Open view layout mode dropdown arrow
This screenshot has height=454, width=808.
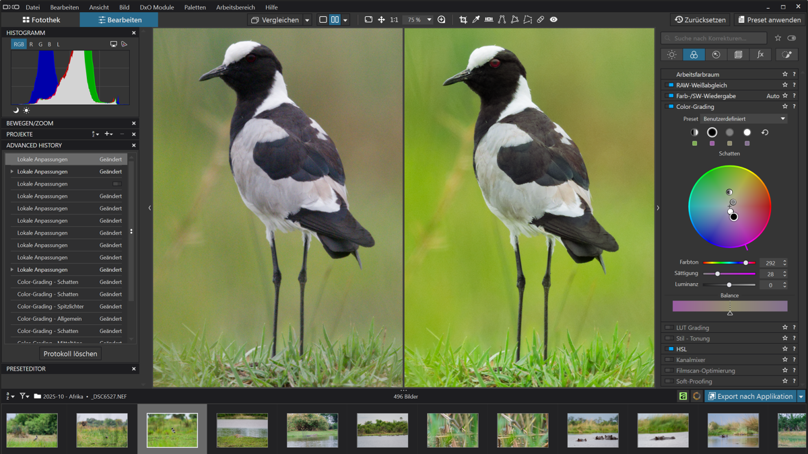tap(345, 20)
